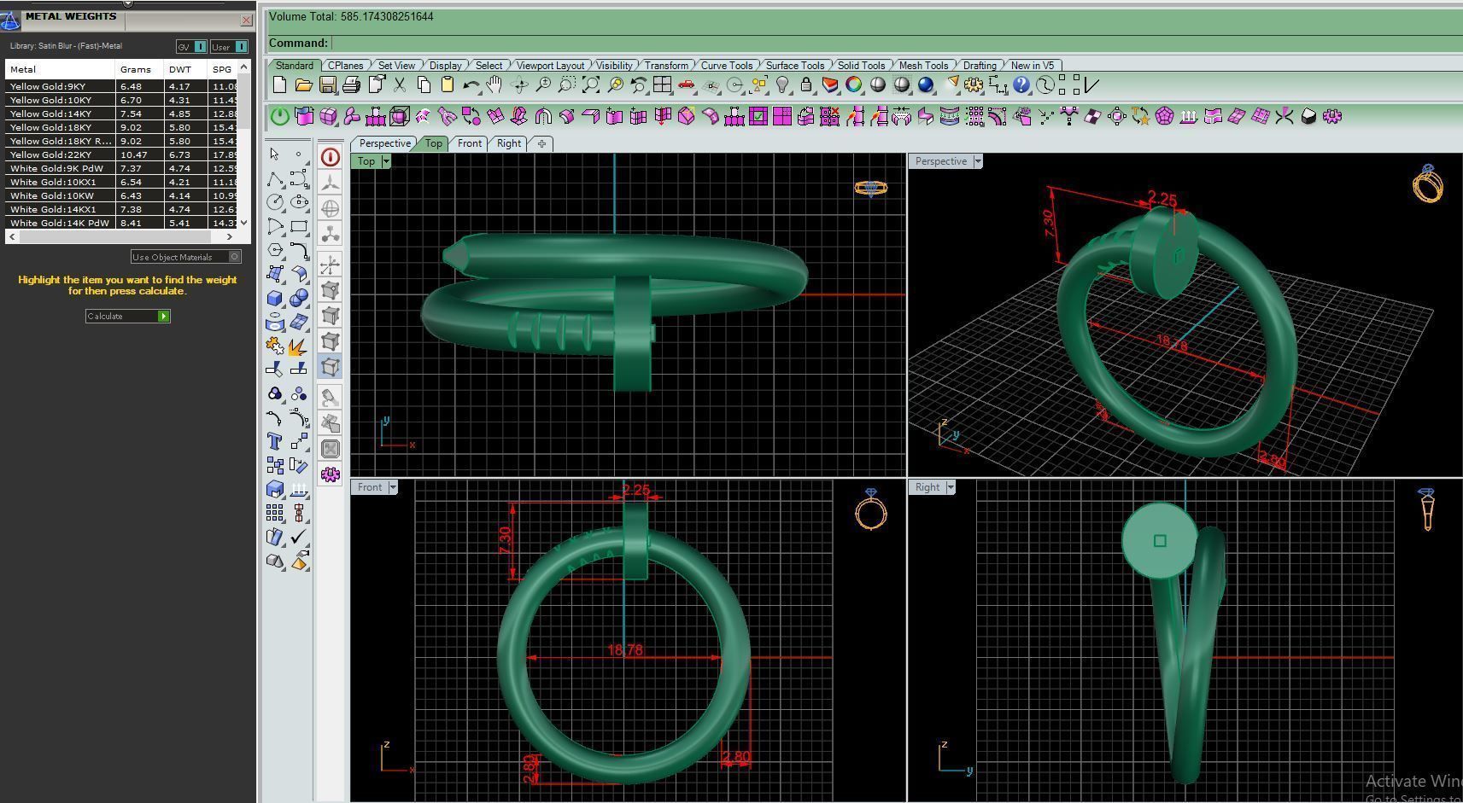Open a file with the folder icon
The image size is (1463, 803).
[303, 84]
